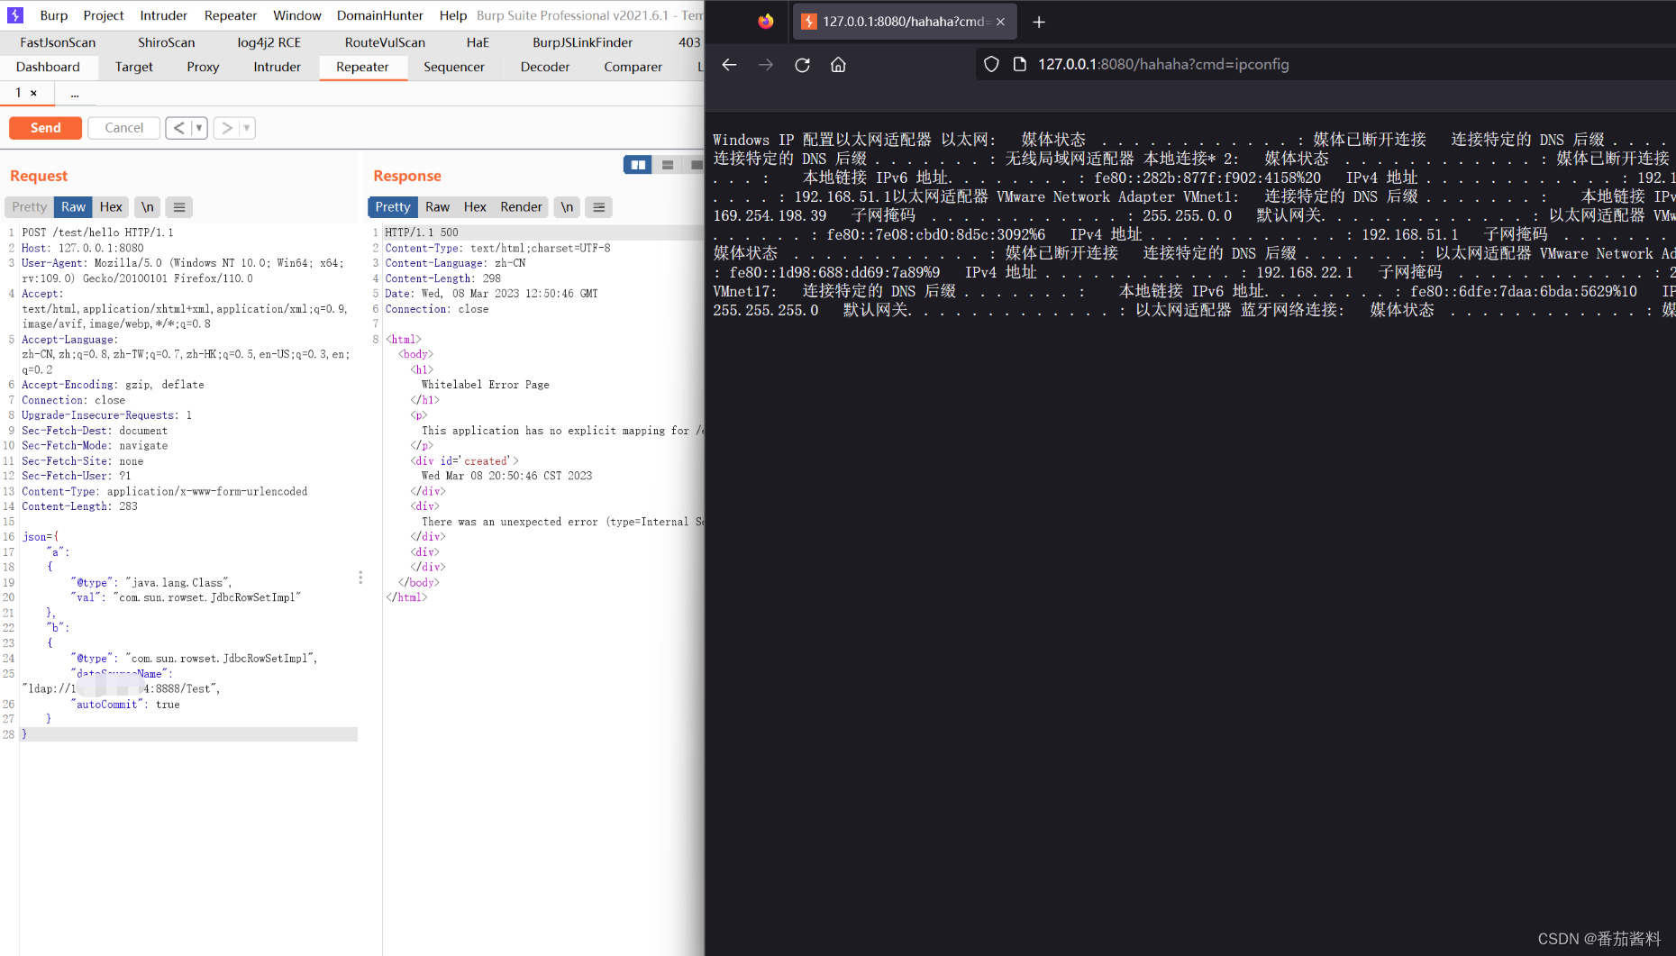
Task: Send the request with Send button
Action: click(x=46, y=128)
